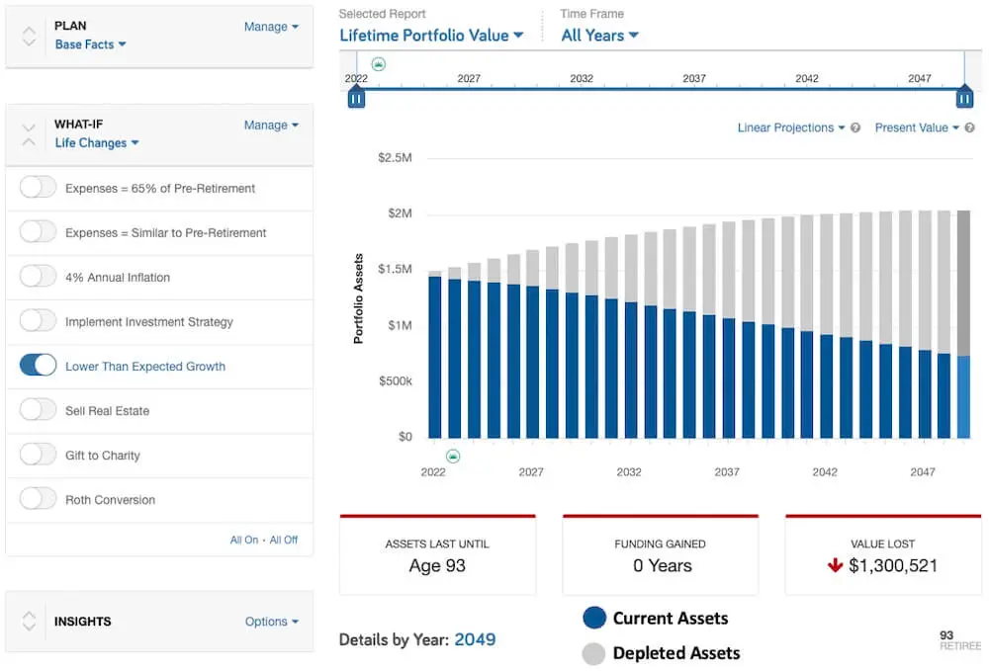Click the All On link
Image resolution: width=989 pixels, height=671 pixels.
[244, 540]
